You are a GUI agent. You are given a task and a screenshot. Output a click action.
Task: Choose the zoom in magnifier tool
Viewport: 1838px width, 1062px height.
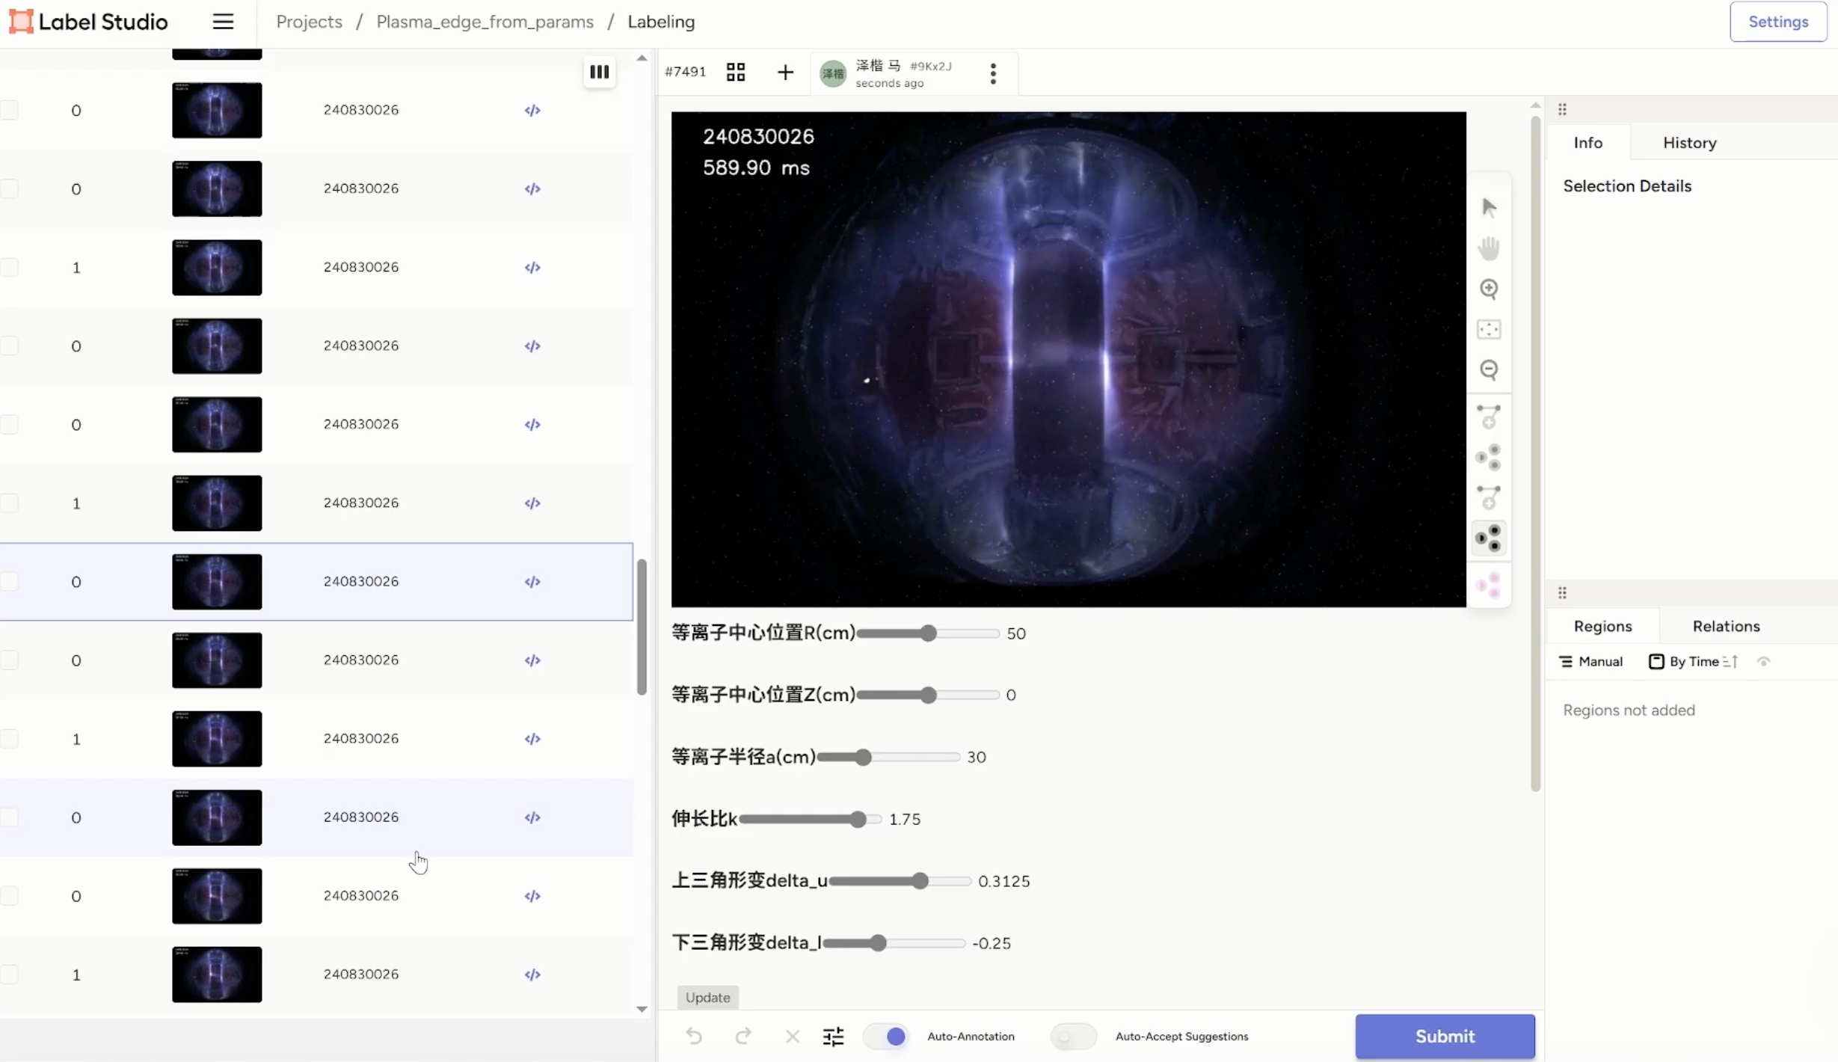pyautogui.click(x=1489, y=289)
